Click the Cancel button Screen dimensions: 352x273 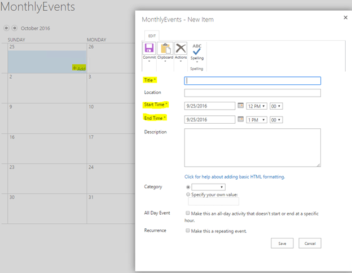tap(310, 243)
